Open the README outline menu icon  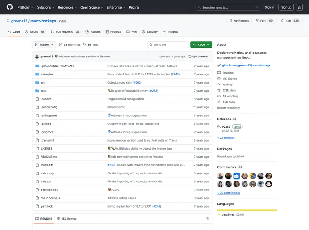pos(206,219)
